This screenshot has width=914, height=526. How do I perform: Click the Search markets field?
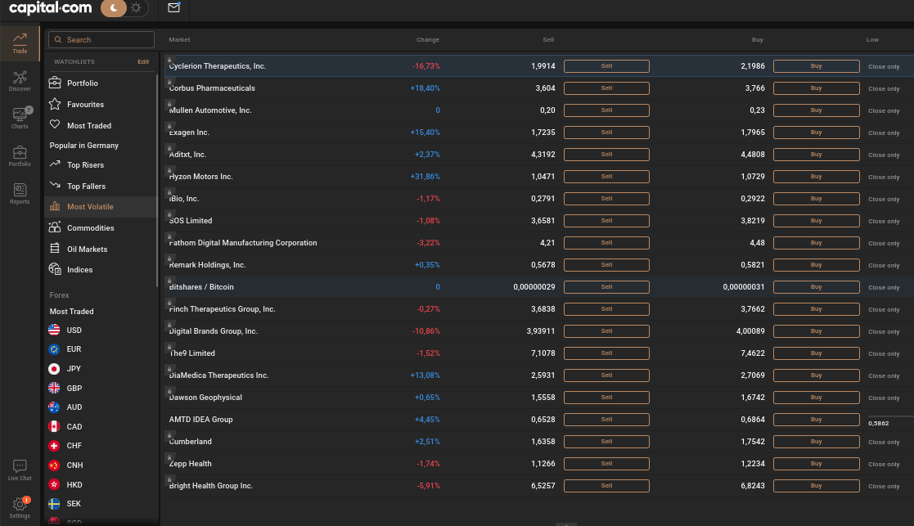pyautogui.click(x=101, y=39)
